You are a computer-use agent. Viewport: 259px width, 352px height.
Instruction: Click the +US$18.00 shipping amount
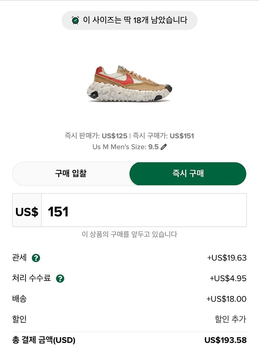click(226, 299)
